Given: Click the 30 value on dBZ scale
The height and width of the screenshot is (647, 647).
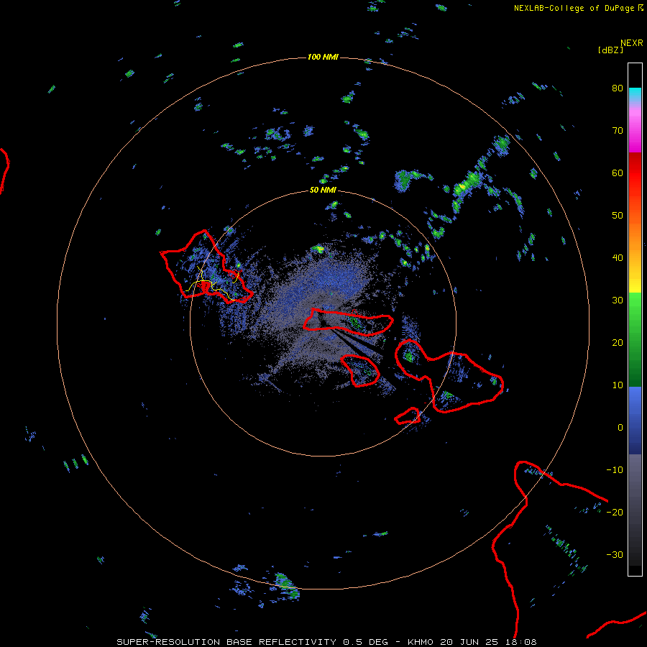Looking at the screenshot, I should (618, 300).
